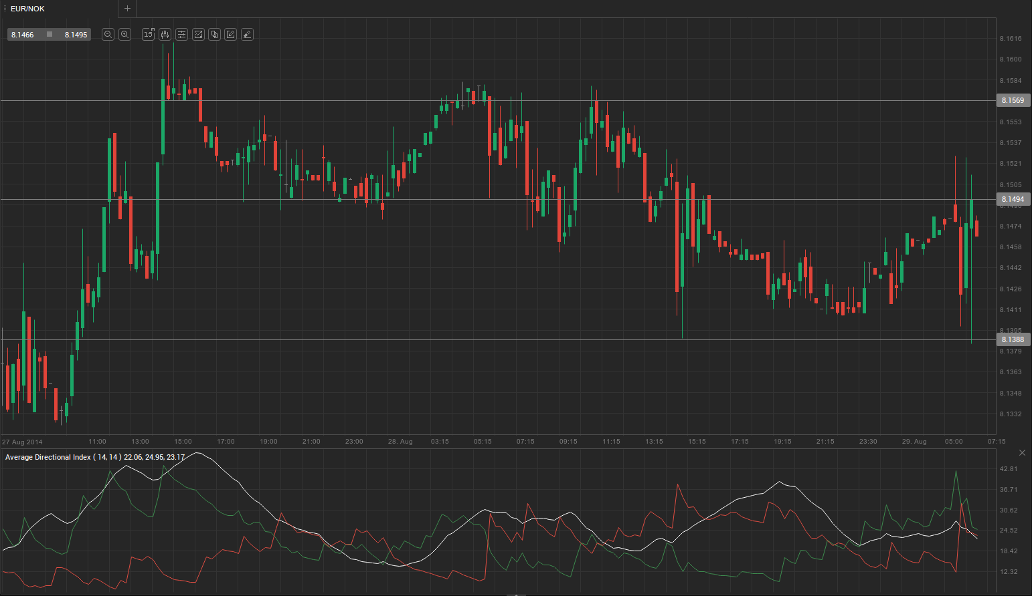Click the zoom out magnifier icon

coord(108,34)
